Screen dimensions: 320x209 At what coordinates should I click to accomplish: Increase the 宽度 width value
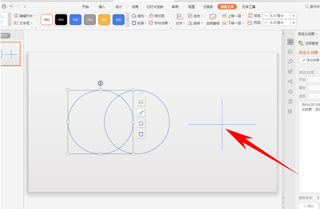293,23
